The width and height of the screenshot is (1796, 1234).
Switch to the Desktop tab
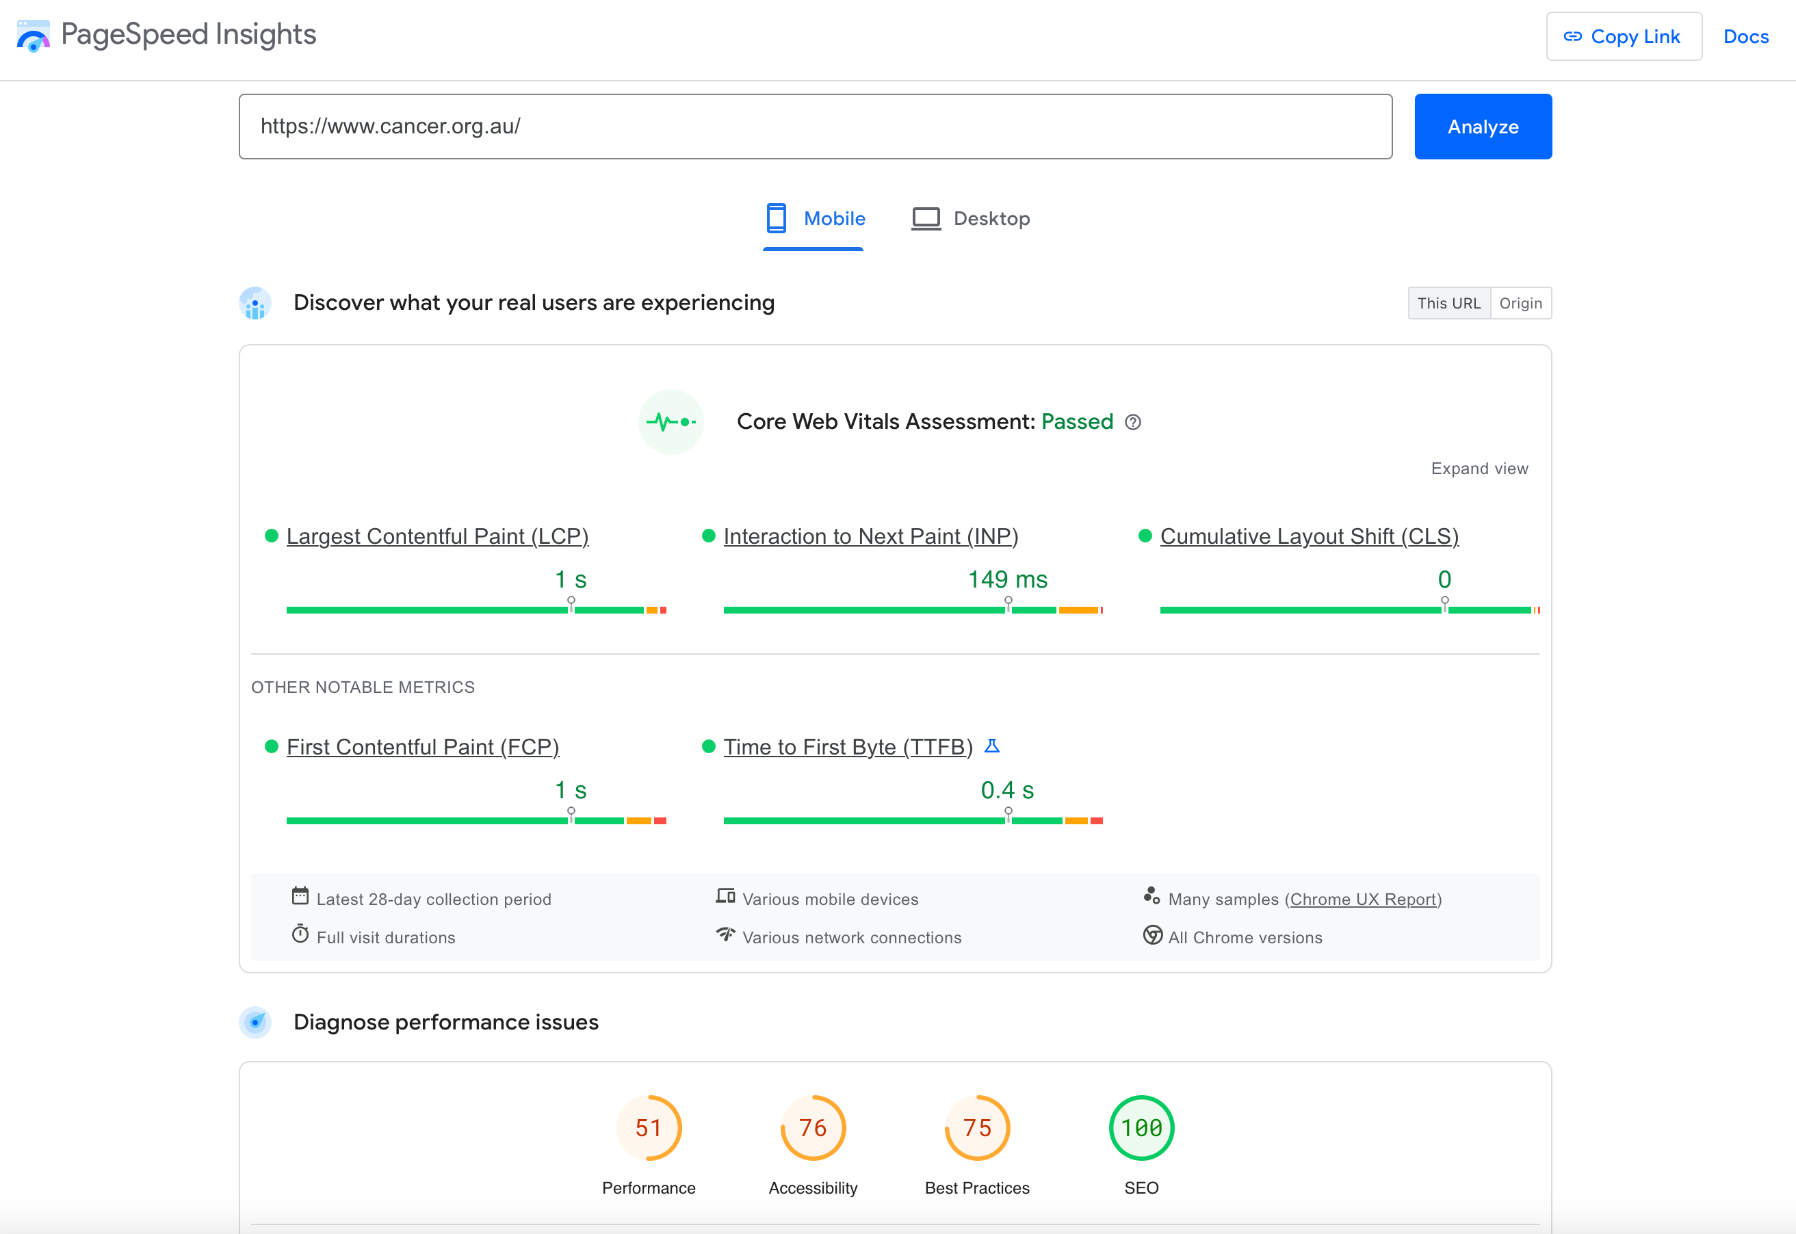[970, 219]
